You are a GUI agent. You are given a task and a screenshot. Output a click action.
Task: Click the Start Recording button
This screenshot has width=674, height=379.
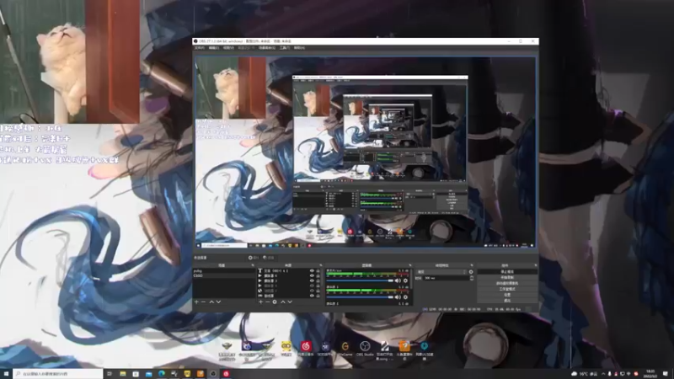point(507,278)
